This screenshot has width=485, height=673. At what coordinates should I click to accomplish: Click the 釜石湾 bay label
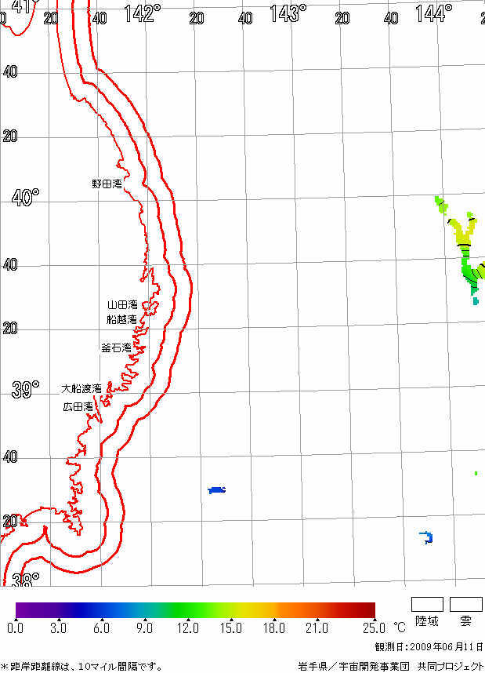116,347
